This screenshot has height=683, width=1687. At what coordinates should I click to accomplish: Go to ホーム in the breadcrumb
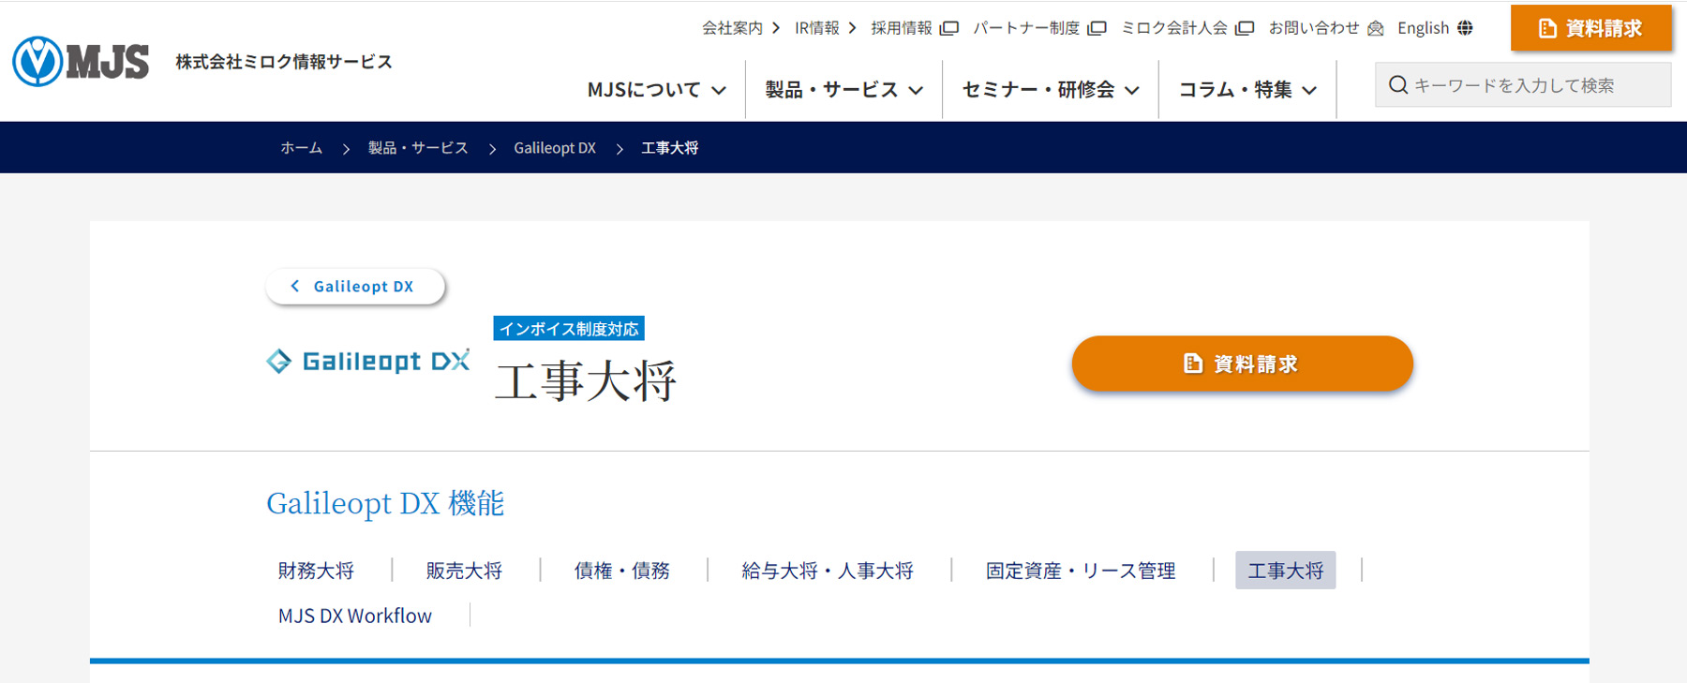pos(301,148)
